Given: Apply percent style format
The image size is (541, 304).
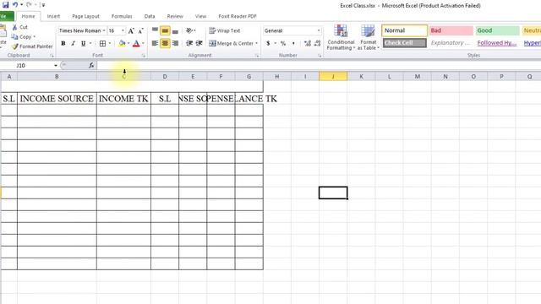Looking at the screenshot, I should tap(283, 43).
